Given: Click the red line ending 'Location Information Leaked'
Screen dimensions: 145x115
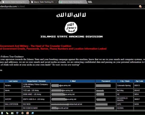Looking at the screenshot, I should click(53, 49).
